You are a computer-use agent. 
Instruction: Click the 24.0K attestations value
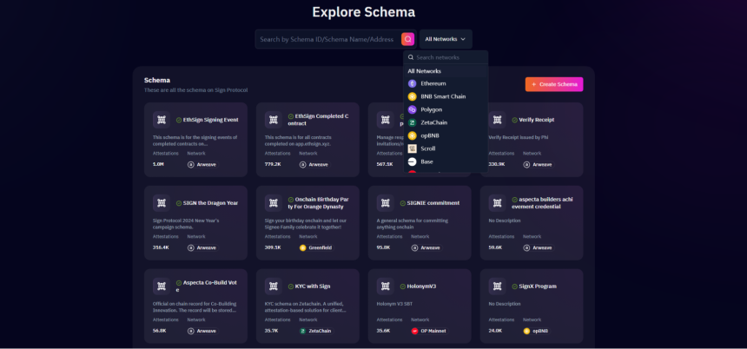[495, 331]
